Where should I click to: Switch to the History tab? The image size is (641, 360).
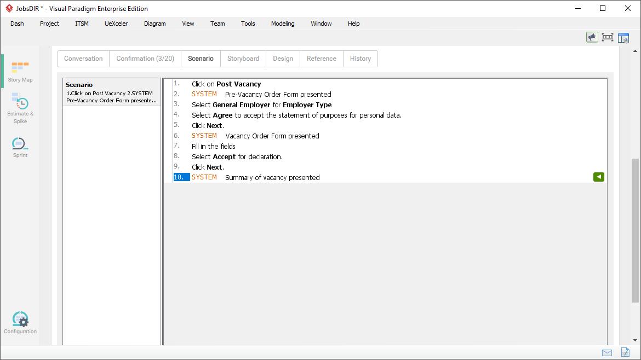tap(360, 59)
